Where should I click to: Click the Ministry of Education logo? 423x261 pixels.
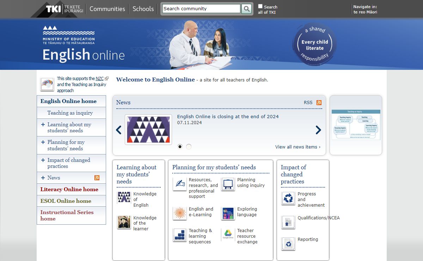(69, 35)
